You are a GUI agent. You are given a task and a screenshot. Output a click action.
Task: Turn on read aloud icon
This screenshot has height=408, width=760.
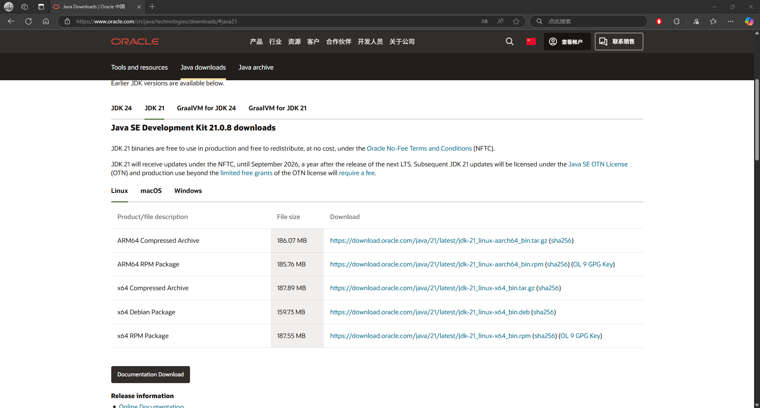(500, 21)
